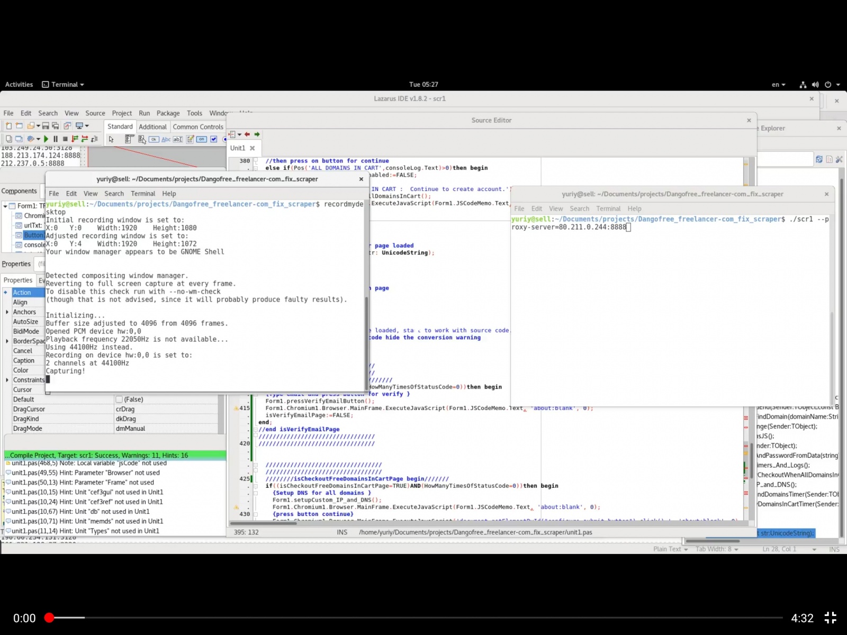The height and width of the screenshot is (635, 847).
Task: Click the green Run arrow
Action: click(x=46, y=139)
